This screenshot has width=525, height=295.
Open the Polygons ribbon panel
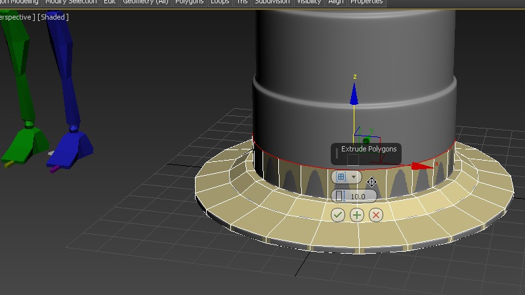[x=189, y=2]
